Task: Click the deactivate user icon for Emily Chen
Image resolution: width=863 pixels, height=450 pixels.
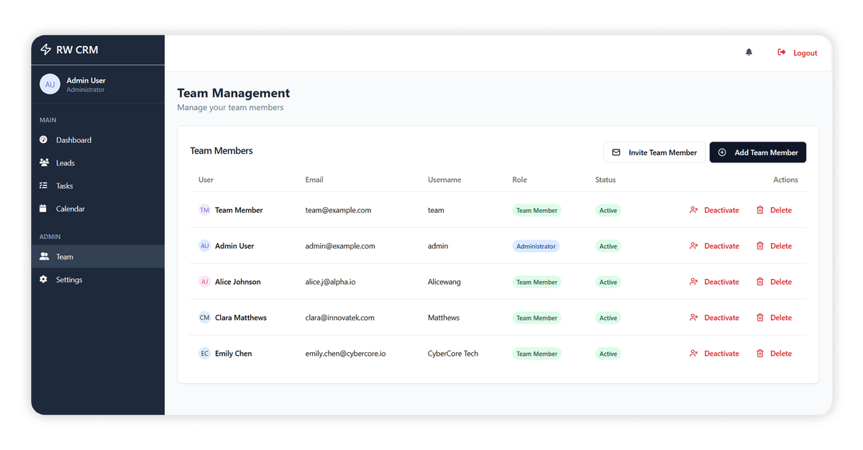Action: [x=694, y=354]
